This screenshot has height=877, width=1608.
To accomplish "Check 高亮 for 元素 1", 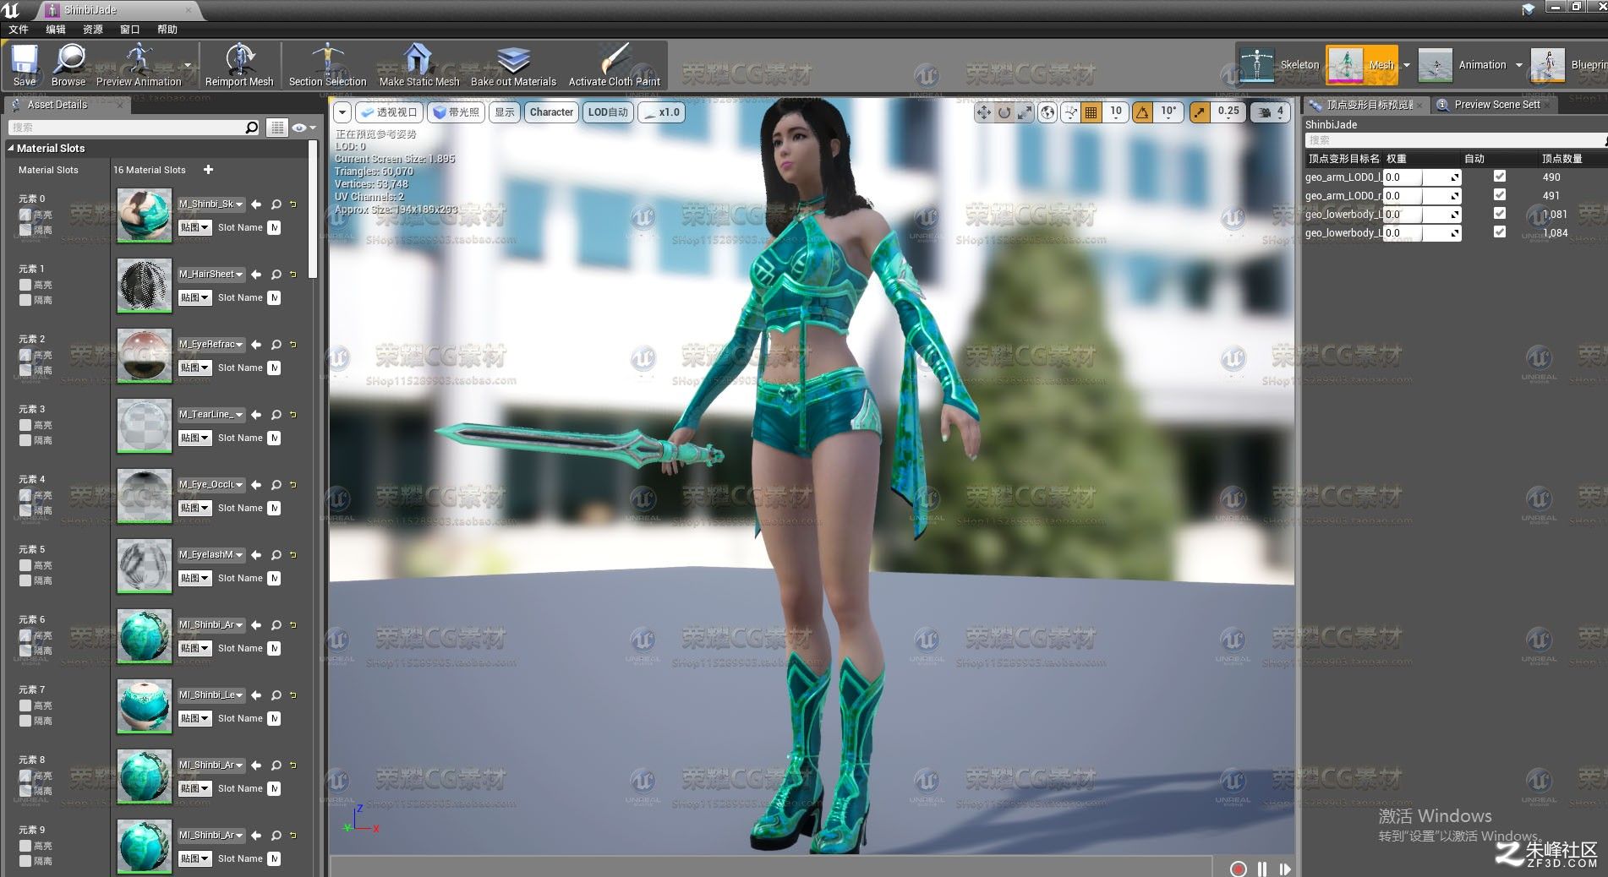I will pyautogui.click(x=25, y=285).
